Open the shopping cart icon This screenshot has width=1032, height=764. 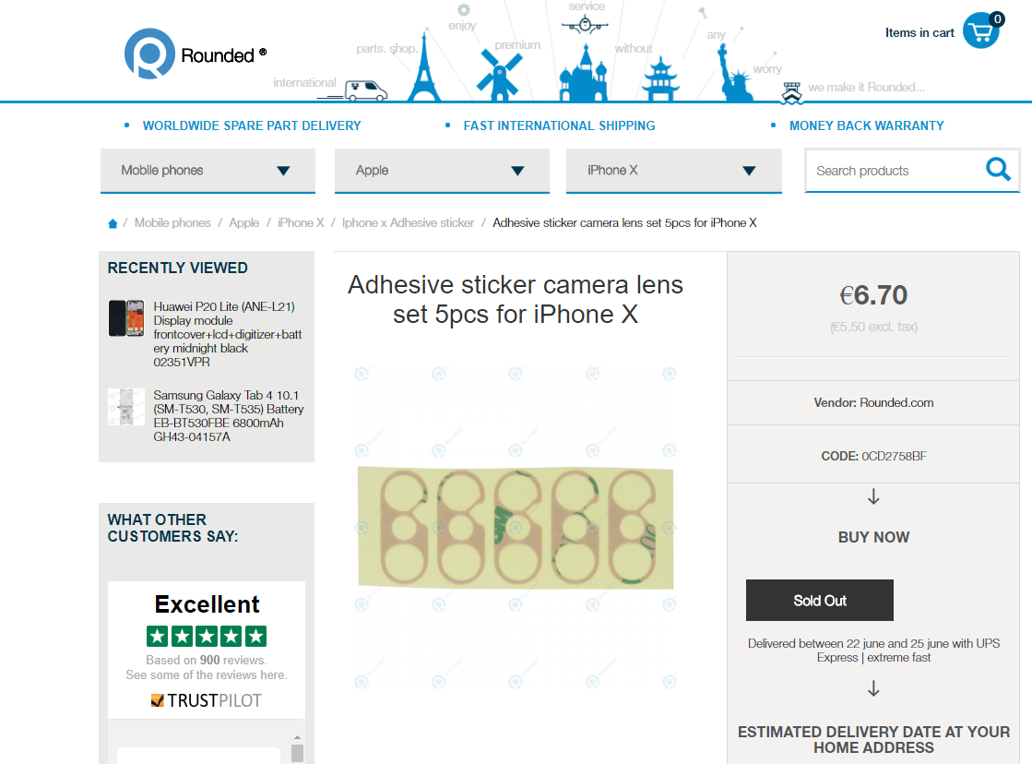pos(982,30)
